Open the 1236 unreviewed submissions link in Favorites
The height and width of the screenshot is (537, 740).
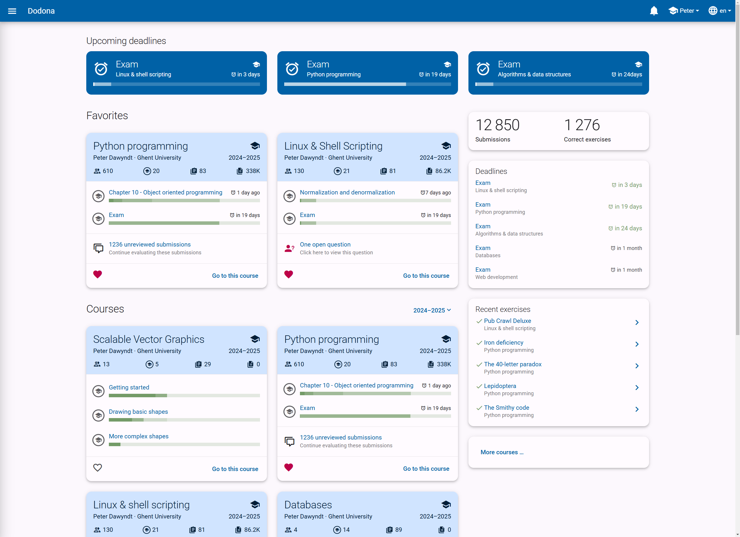point(149,244)
